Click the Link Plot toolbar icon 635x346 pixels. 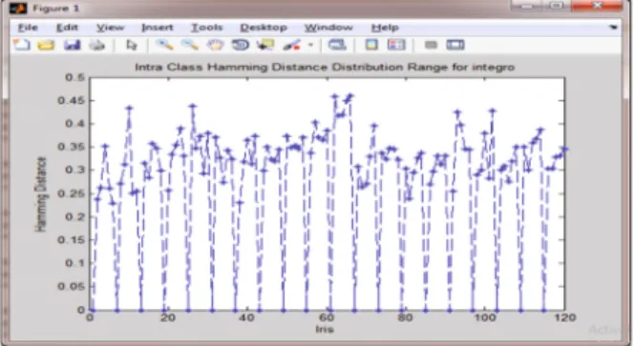click(x=337, y=45)
